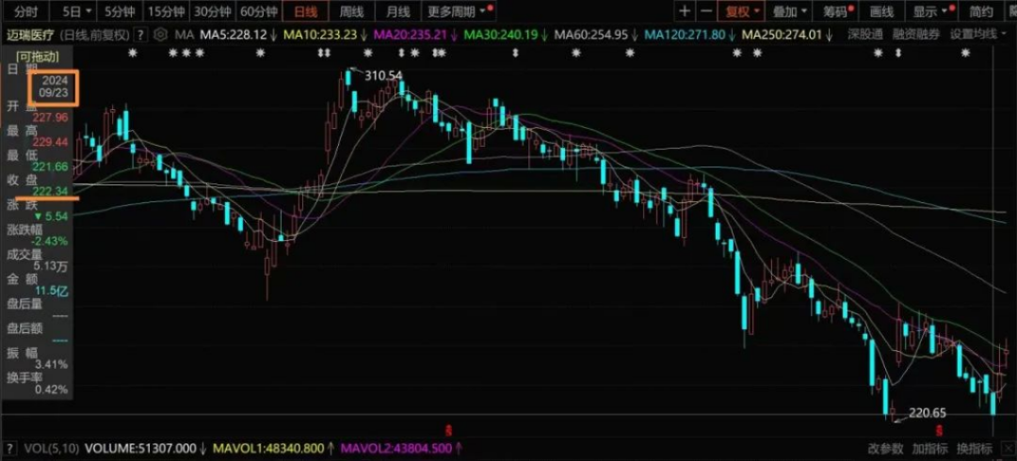Click the MAVOL2:43804.500 readout
This screenshot has width=1017, height=461.
(396, 448)
